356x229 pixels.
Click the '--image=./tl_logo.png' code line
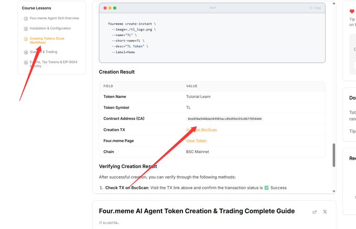(134, 29)
